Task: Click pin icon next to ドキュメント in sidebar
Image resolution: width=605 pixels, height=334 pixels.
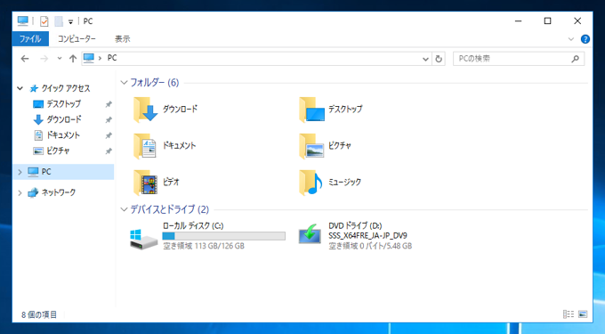Action: tap(109, 135)
